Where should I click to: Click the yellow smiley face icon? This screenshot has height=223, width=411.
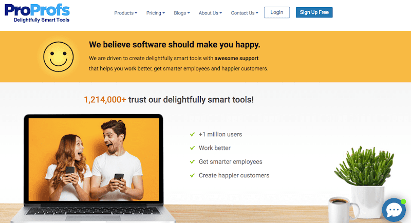click(58, 57)
